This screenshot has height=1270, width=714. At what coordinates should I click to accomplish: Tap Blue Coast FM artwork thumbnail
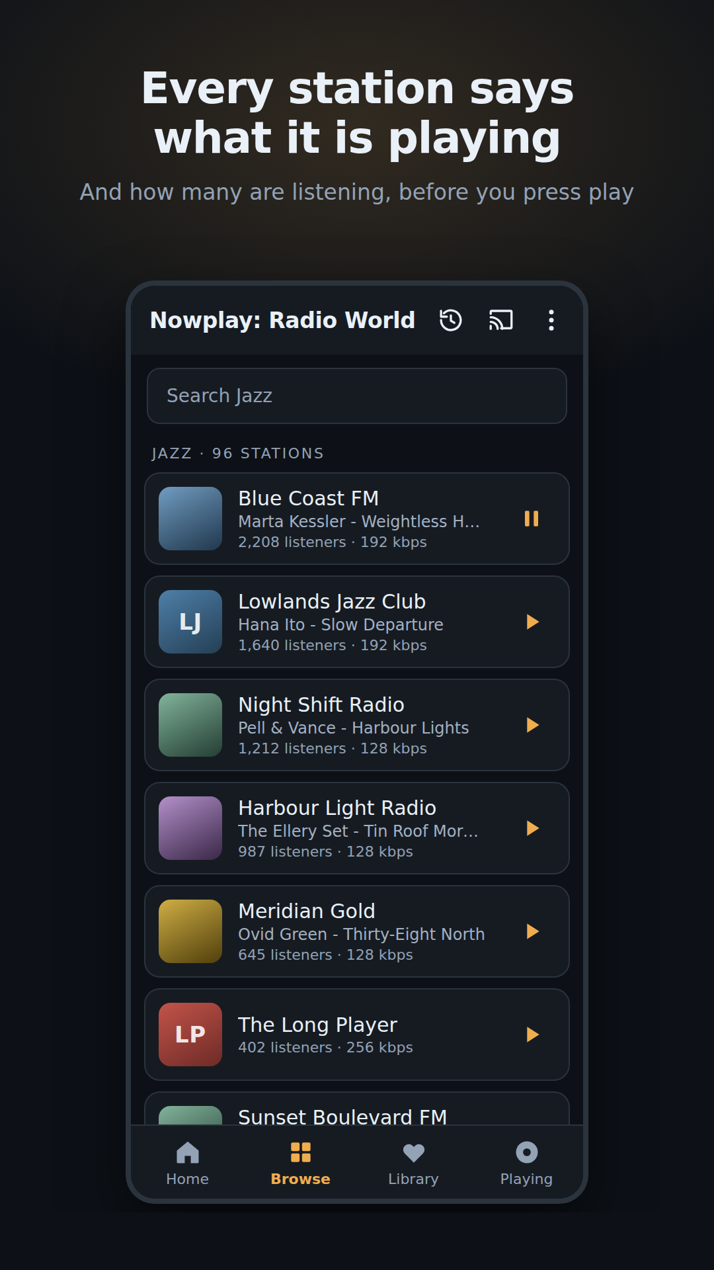[x=190, y=519]
